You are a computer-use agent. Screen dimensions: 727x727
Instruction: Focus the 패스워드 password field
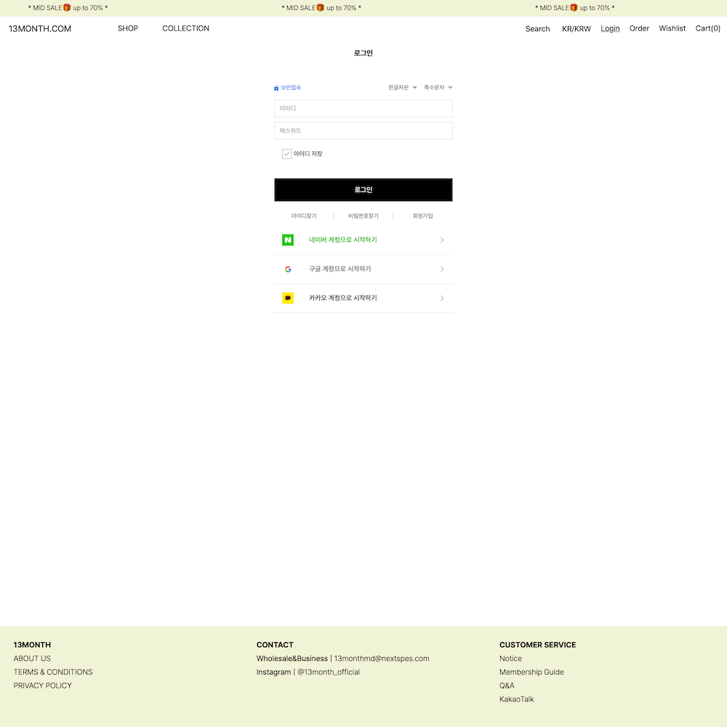point(363,131)
